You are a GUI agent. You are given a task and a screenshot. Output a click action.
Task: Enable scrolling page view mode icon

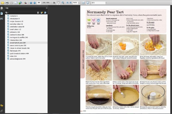(83, 3)
